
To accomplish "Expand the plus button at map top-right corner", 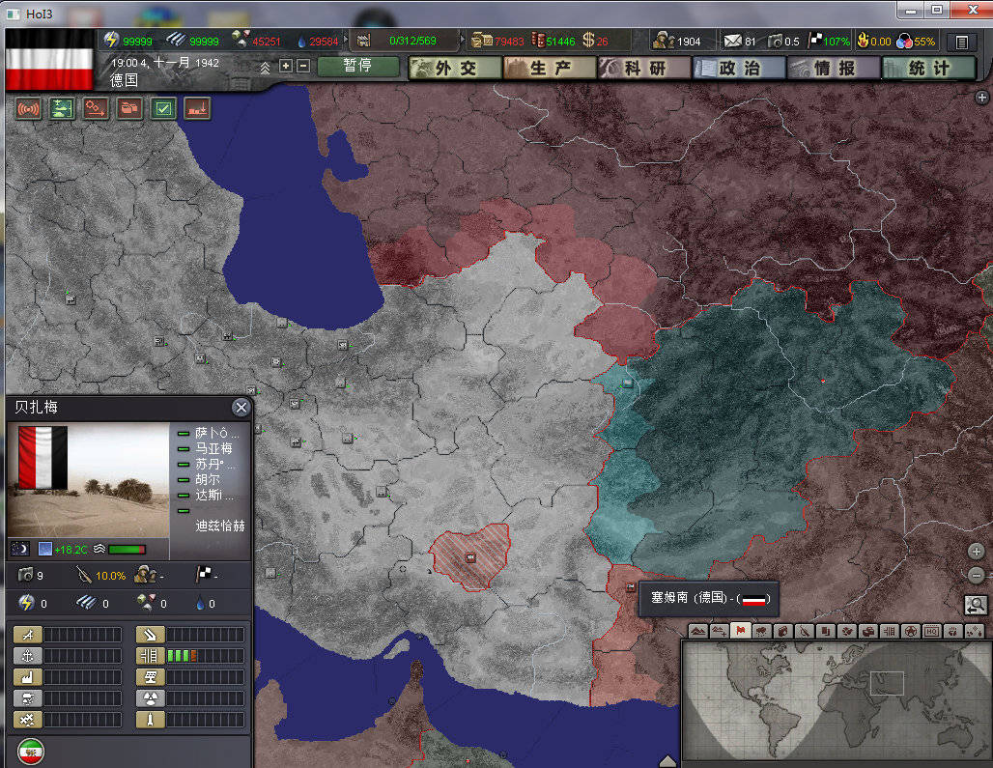I will (981, 98).
